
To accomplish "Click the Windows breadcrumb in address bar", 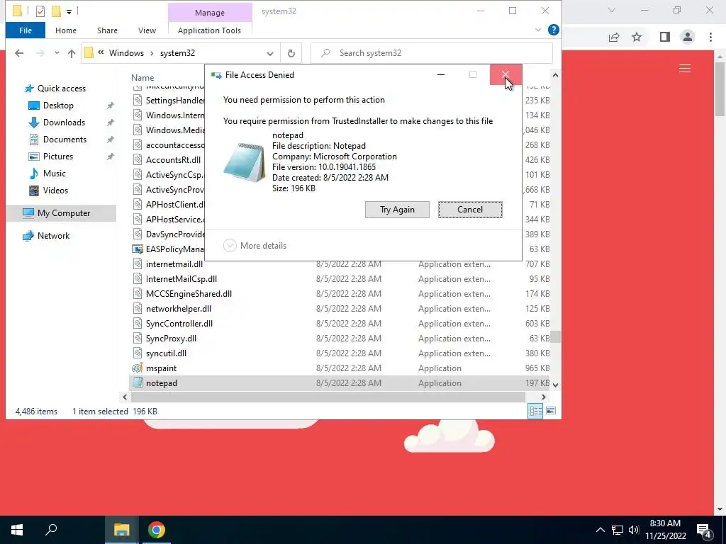I will pyautogui.click(x=126, y=53).
